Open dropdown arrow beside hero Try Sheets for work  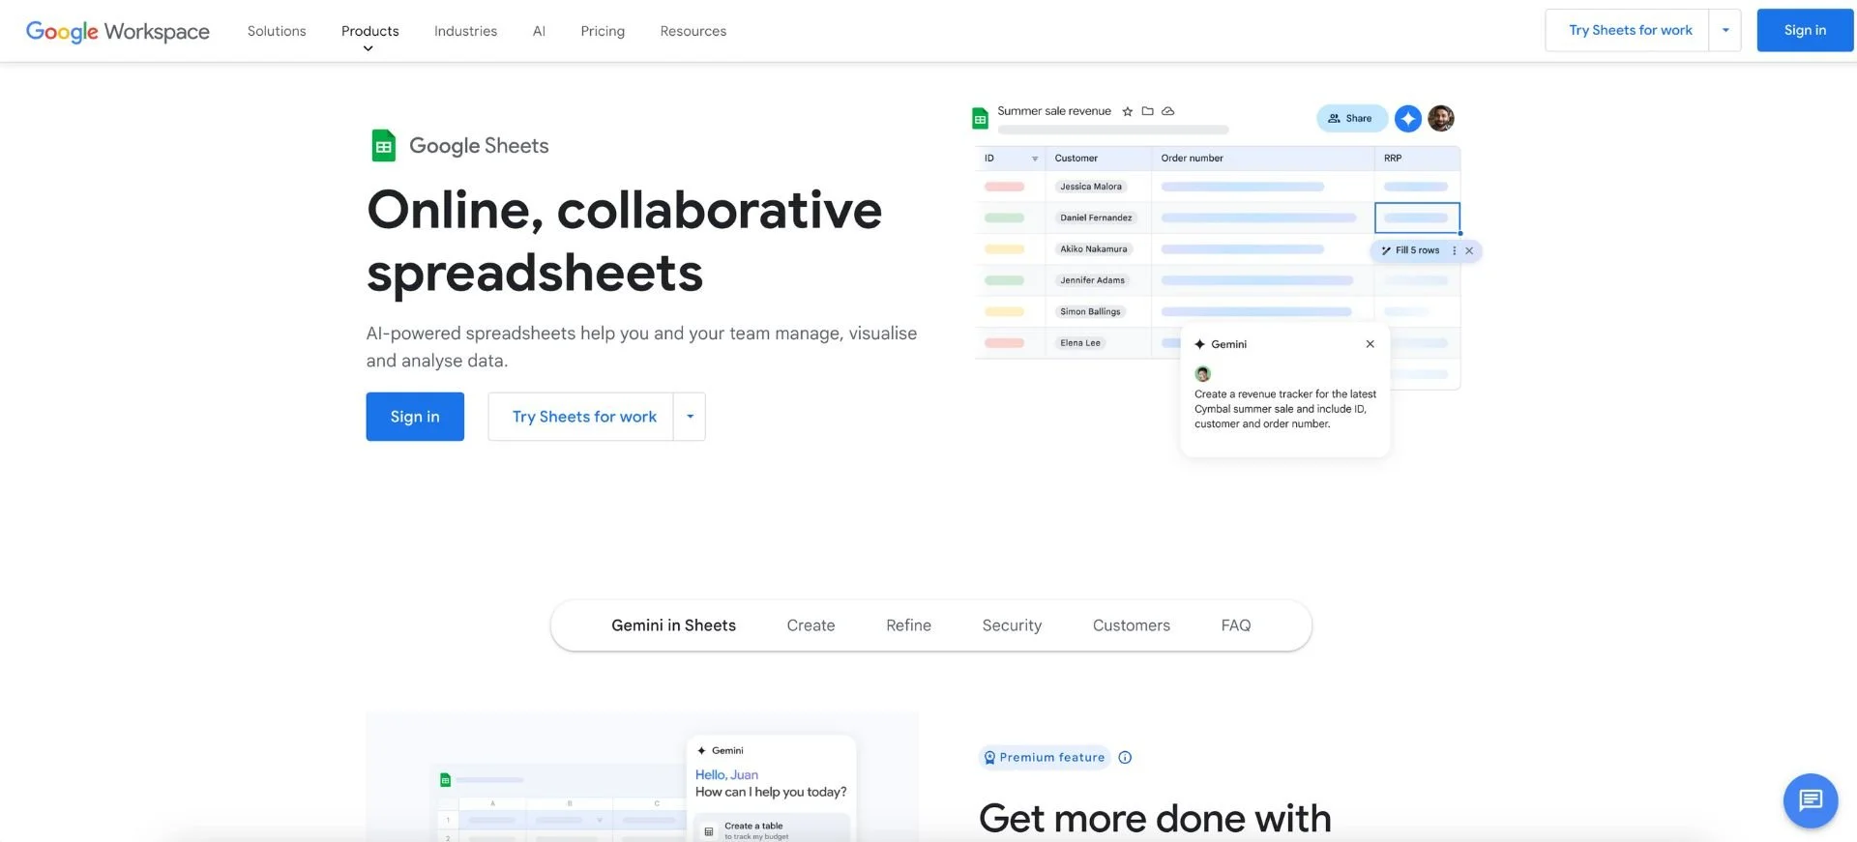click(690, 417)
